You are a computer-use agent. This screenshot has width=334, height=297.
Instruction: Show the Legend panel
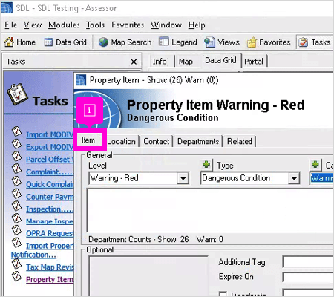(x=178, y=42)
